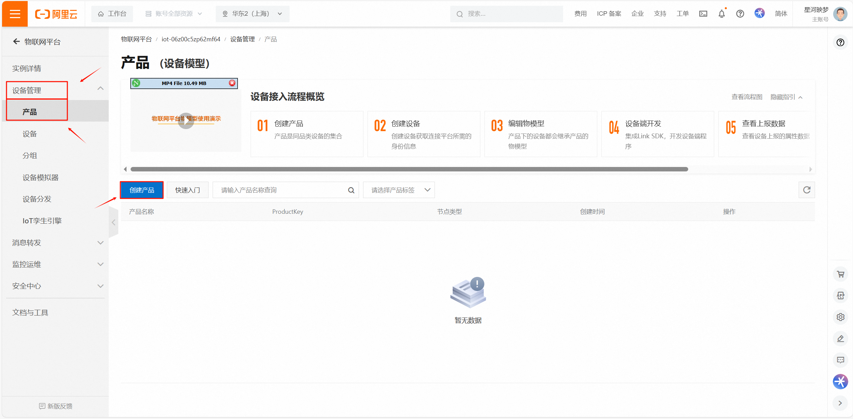
Task: Collapse the left navigation panel handle
Action: [114, 222]
